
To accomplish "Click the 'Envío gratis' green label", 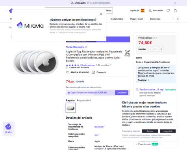I will point(170,90).
